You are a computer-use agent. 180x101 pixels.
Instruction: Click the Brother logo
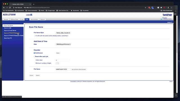coord(167,15)
